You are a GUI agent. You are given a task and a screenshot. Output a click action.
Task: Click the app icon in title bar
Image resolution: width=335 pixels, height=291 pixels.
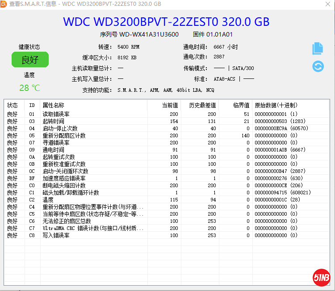[x=5, y=4]
